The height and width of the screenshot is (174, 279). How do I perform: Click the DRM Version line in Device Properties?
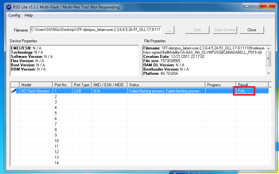(28, 69)
